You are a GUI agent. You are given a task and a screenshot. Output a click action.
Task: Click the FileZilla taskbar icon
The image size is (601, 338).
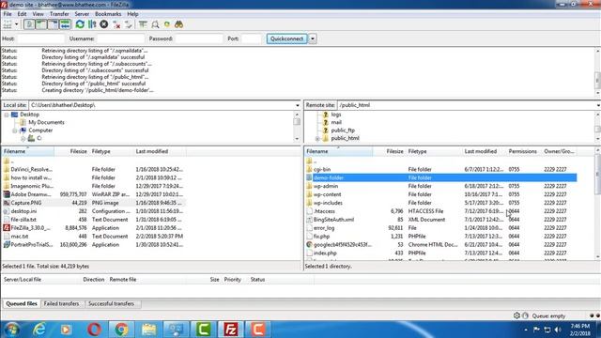point(231,330)
